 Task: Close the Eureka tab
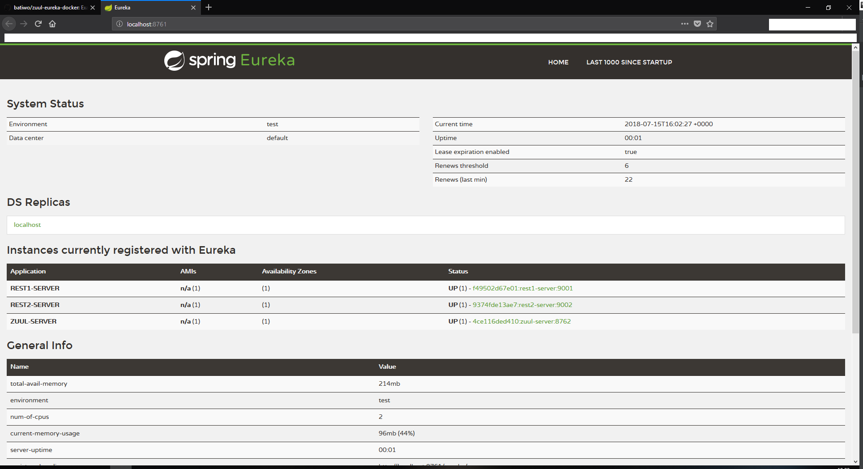tap(193, 8)
